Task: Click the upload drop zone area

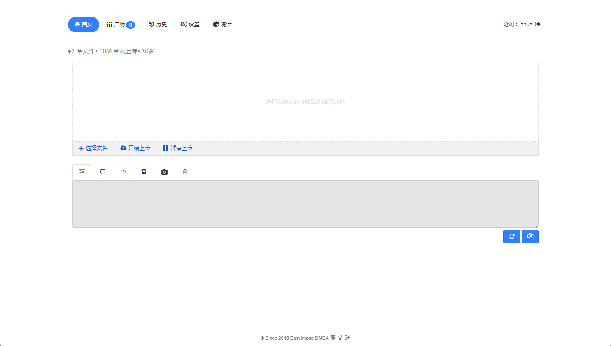Action: [x=305, y=102]
